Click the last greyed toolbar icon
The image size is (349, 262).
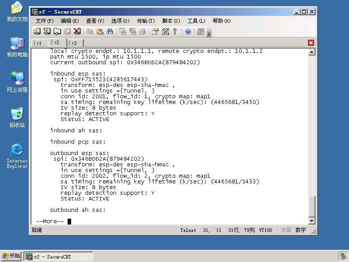click(x=201, y=31)
